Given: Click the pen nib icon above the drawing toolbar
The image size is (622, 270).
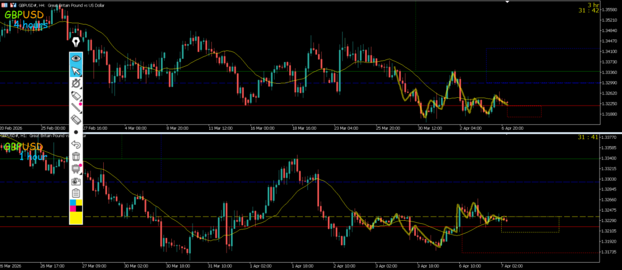Looking at the screenshot, I should pyautogui.click(x=76, y=42).
